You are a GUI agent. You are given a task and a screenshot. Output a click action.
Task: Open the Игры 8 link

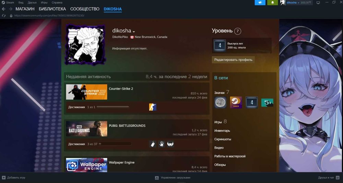click(221, 122)
